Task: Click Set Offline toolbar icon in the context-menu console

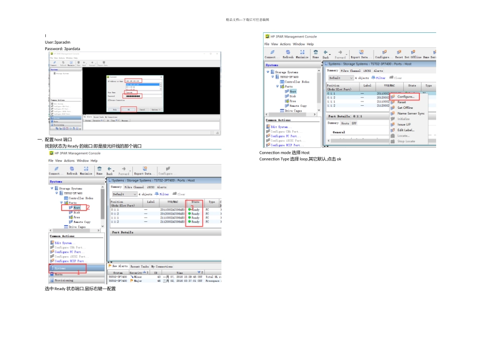Action: [413, 53]
